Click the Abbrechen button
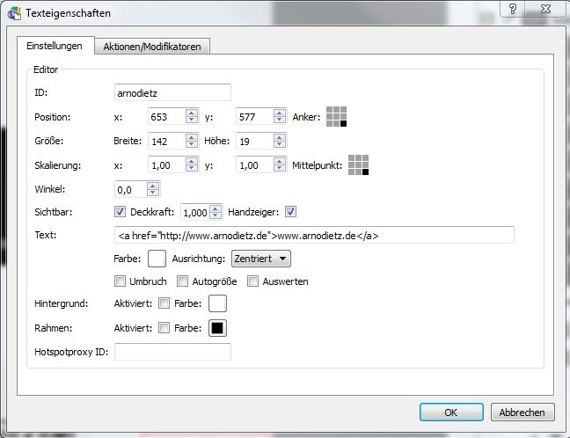The height and width of the screenshot is (438, 570). 522,412
